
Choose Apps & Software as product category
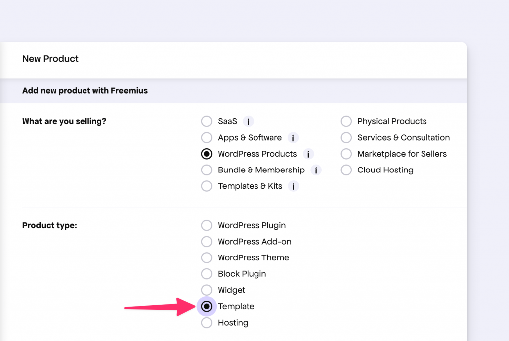pos(207,138)
